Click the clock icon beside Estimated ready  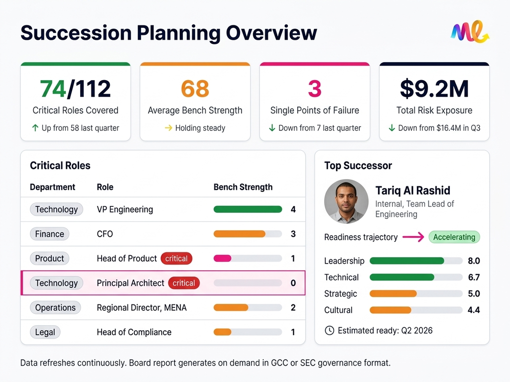[329, 330]
